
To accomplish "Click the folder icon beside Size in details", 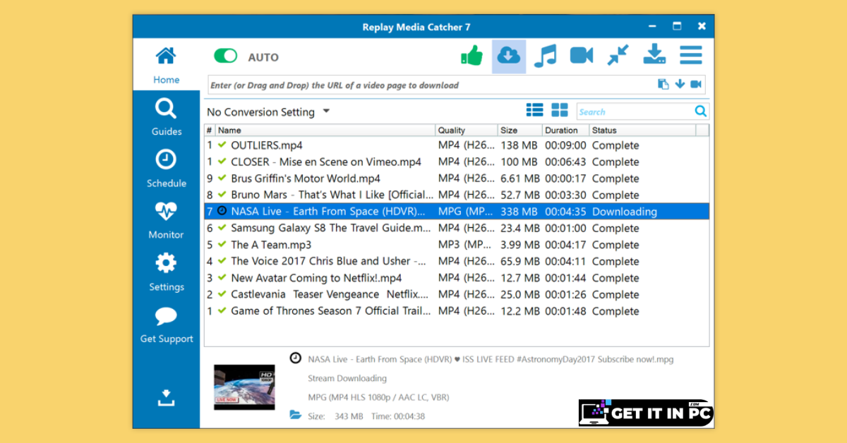I will tap(296, 415).
